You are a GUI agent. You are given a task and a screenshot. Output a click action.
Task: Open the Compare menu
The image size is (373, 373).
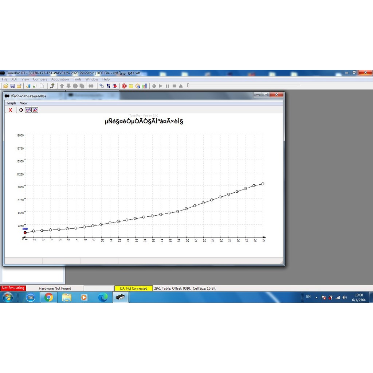pyautogui.click(x=40, y=79)
